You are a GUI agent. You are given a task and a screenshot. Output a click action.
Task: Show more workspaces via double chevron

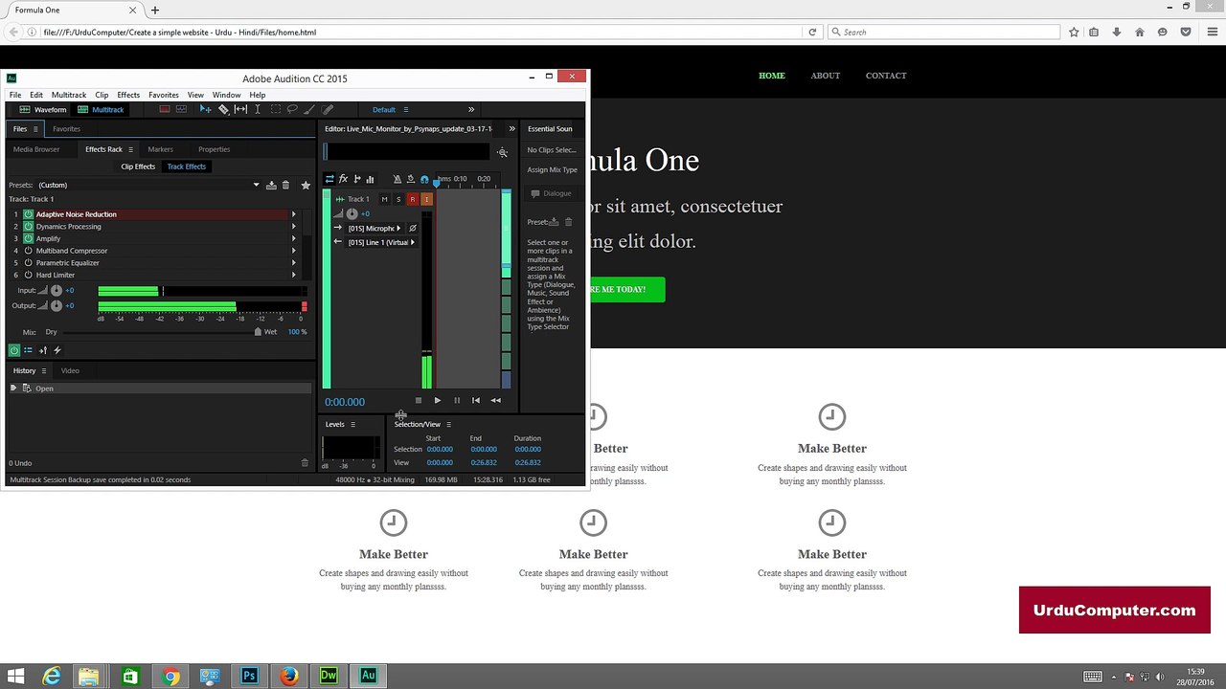pyautogui.click(x=471, y=109)
